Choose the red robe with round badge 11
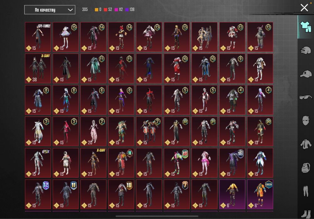The image size is (314, 219). [x=121, y=163]
